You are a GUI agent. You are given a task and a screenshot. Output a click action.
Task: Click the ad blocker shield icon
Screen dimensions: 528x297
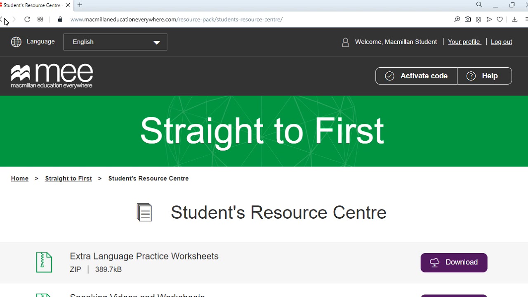(478, 19)
